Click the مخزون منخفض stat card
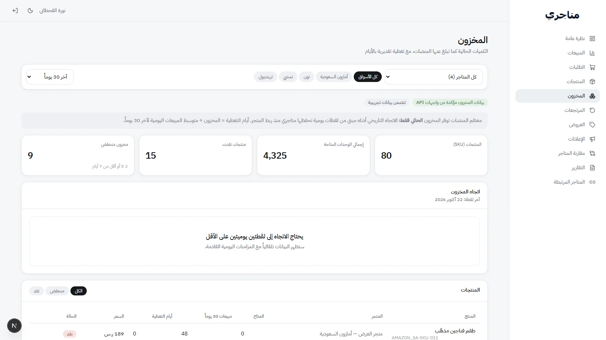The height and width of the screenshot is (340, 606). (78, 155)
